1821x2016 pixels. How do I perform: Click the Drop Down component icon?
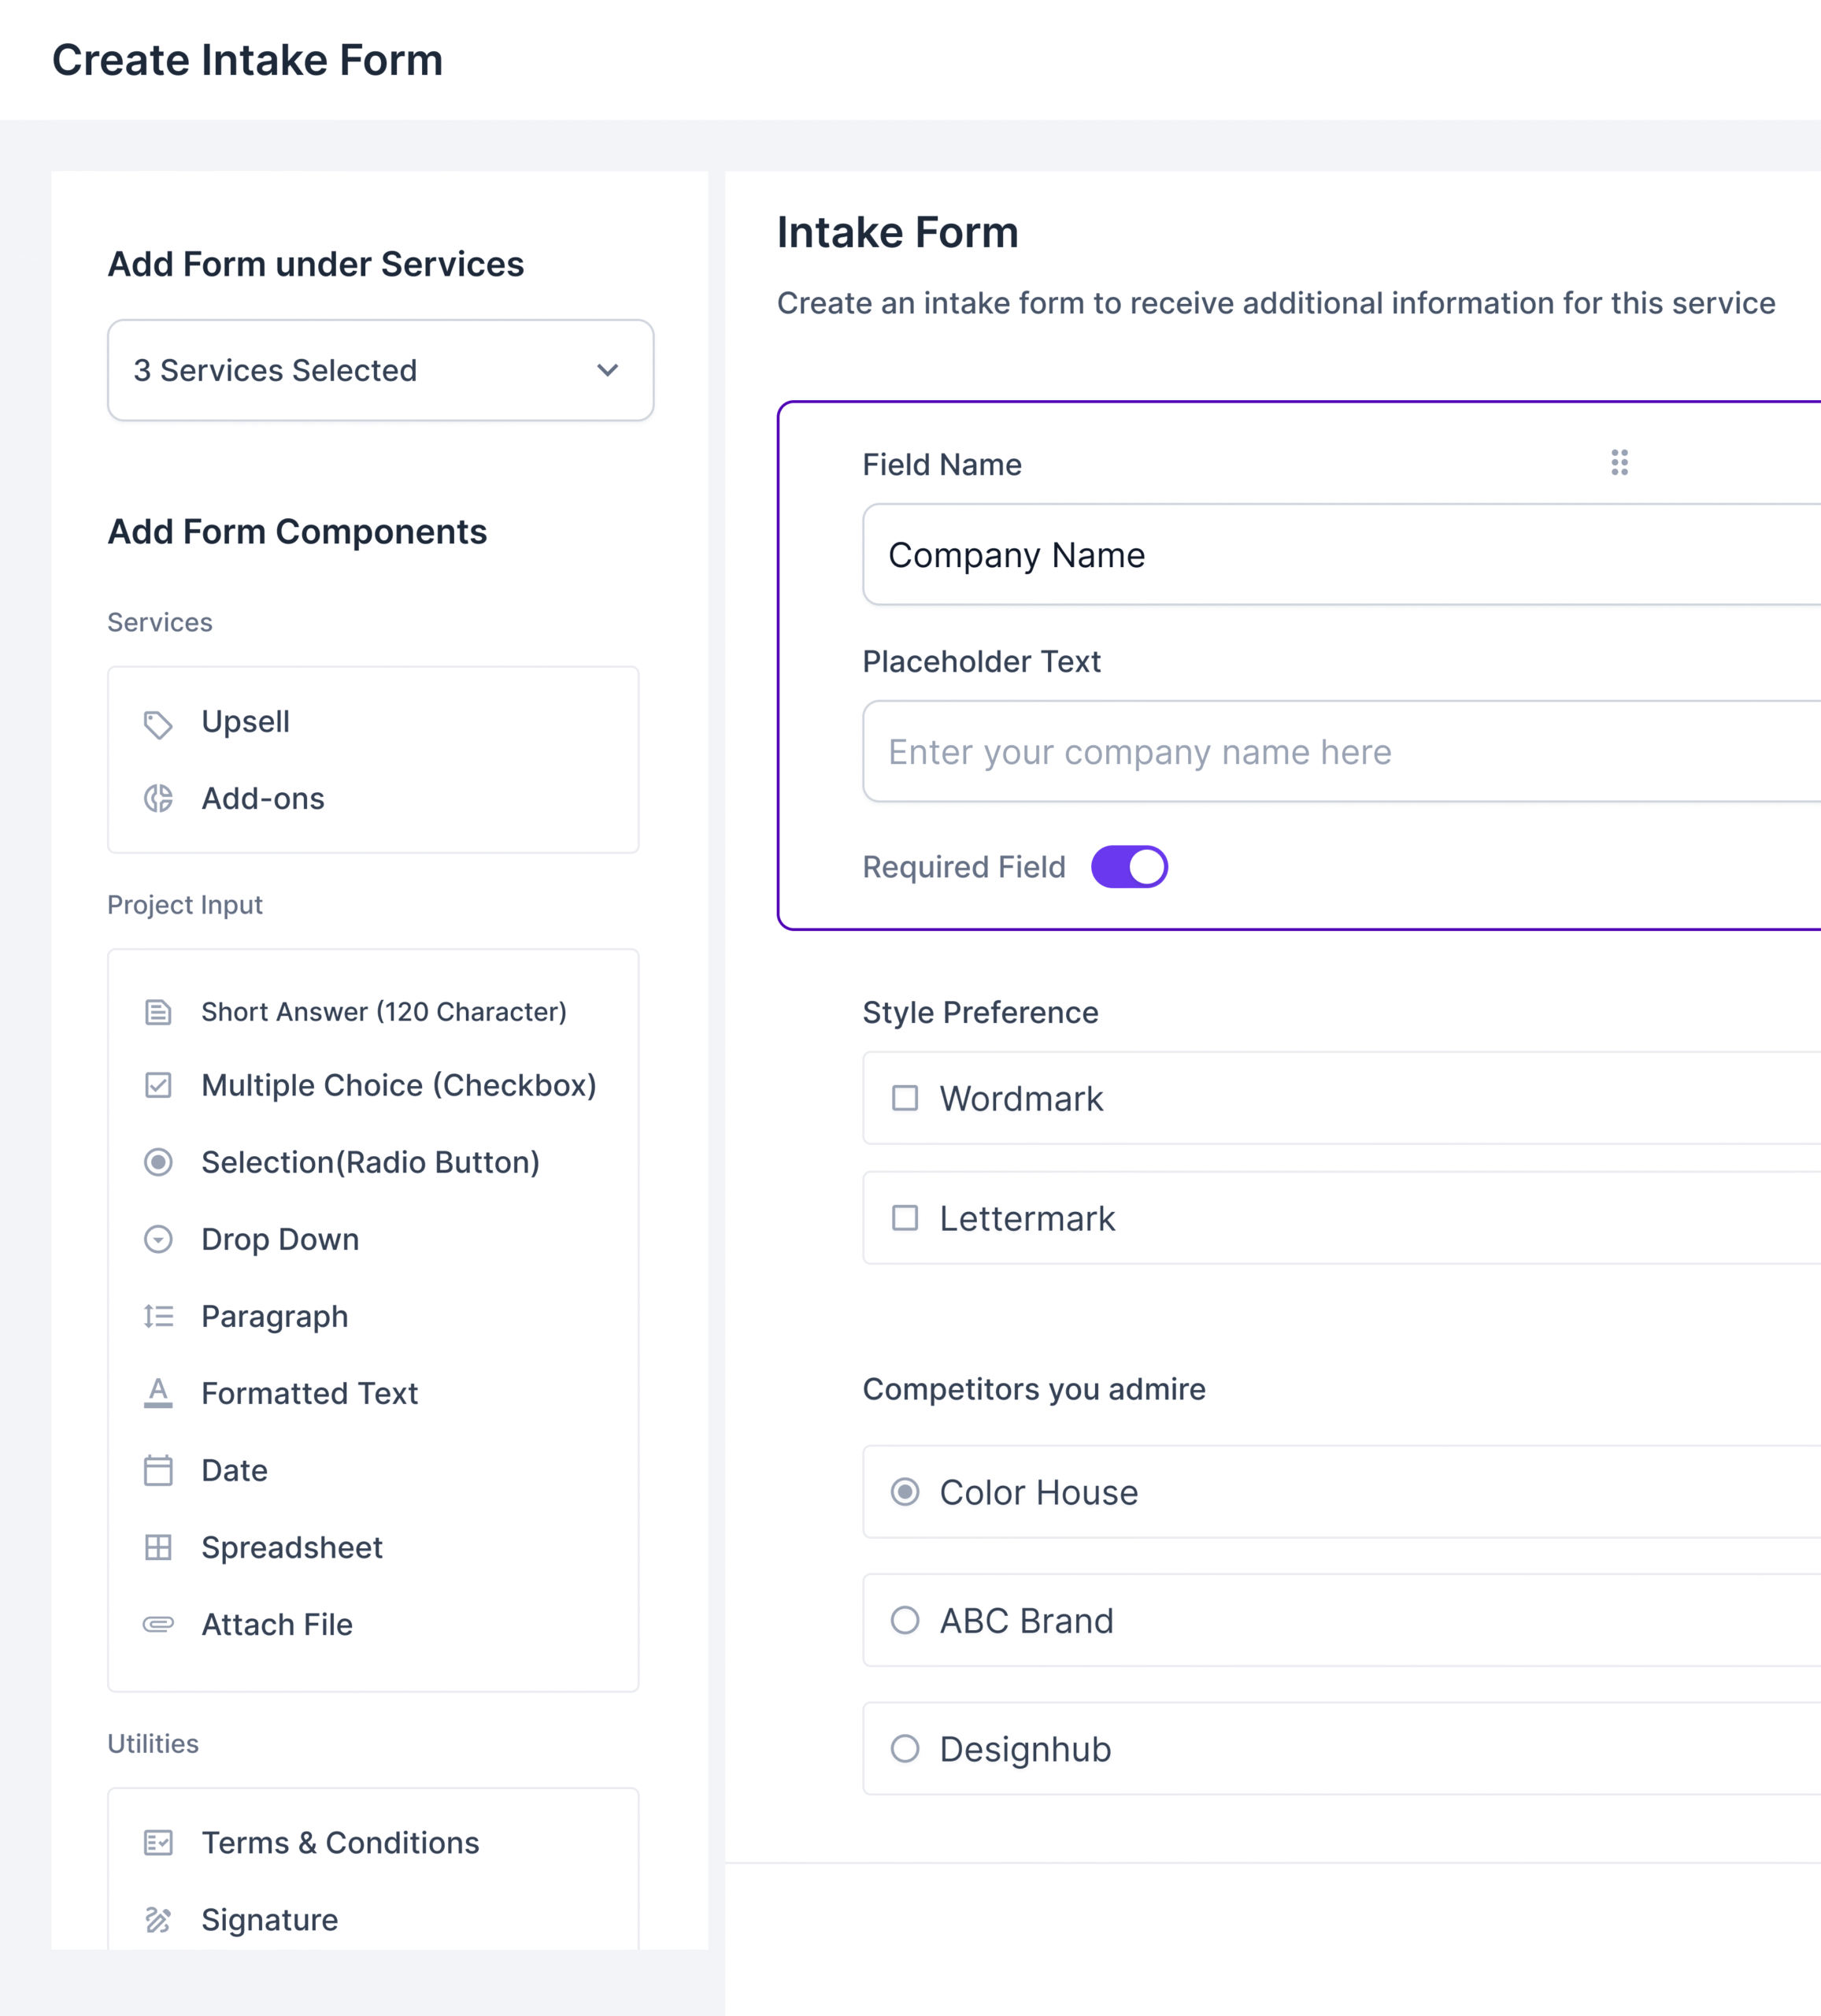click(158, 1240)
